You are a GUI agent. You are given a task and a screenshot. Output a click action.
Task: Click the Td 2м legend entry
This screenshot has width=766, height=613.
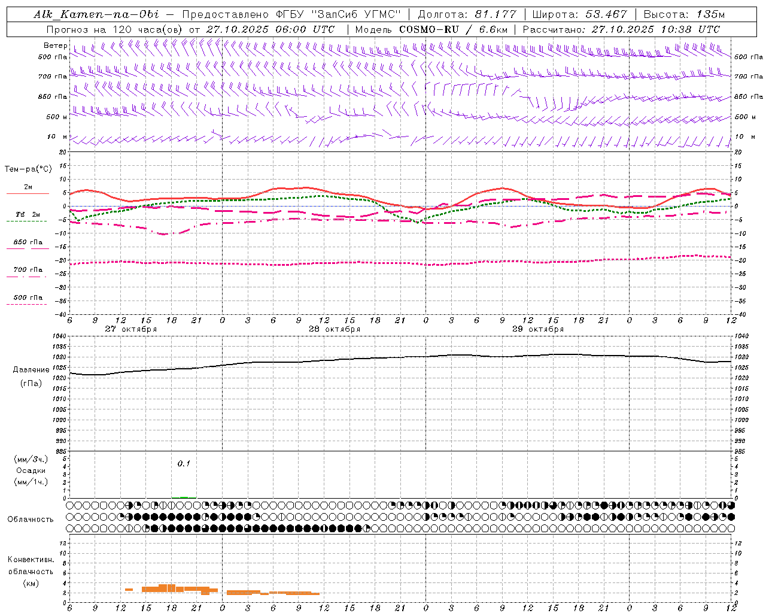pos(28,214)
